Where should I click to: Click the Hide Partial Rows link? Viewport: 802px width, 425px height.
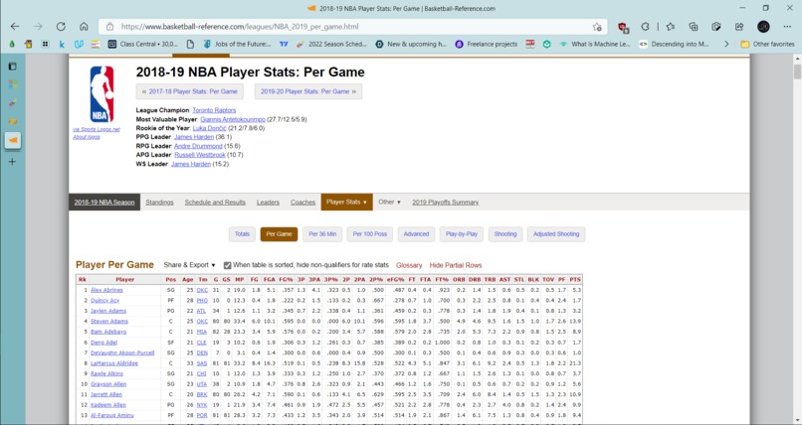pyautogui.click(x=455, y=265)
